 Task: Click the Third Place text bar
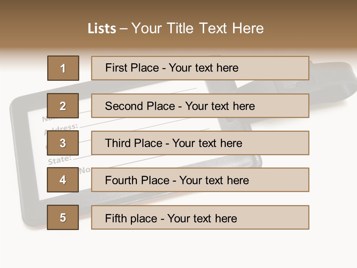[200, 143]
